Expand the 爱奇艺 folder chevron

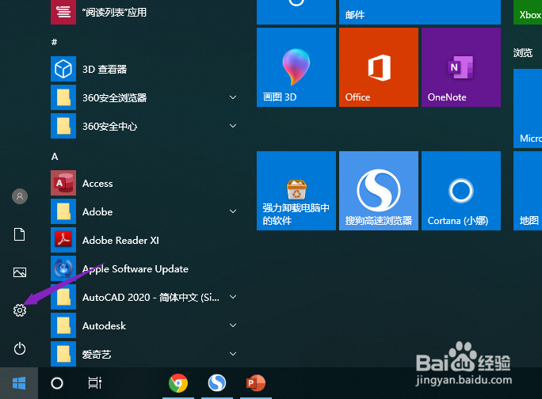tap(233, 354)
